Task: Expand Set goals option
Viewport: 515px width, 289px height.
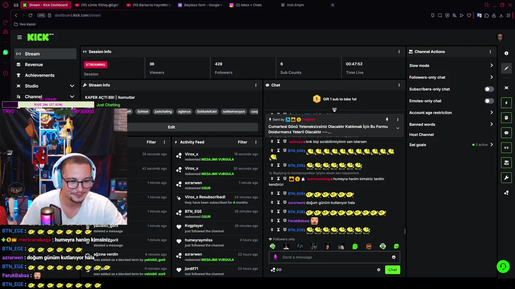Action: pos(491,145)
